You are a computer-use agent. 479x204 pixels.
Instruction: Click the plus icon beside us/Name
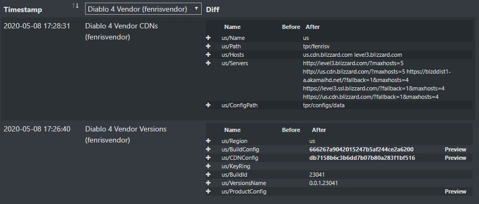pyautogui.click(x=209, y=38)
